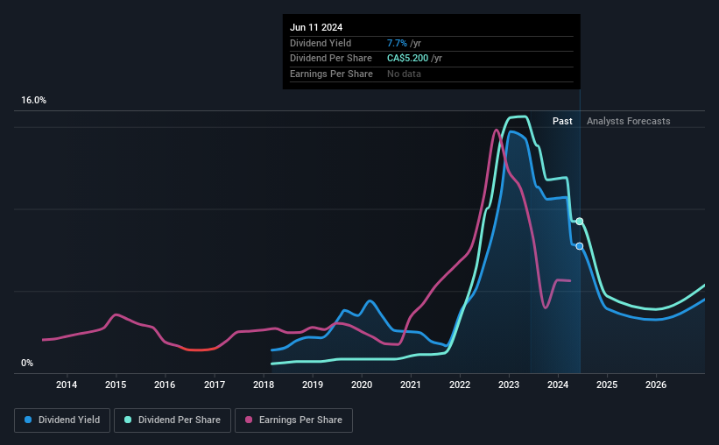The width and height of the screenshot is (719, 445).
Task: Click the Jun 11 2024 tooltip date header
Action: 316,27
